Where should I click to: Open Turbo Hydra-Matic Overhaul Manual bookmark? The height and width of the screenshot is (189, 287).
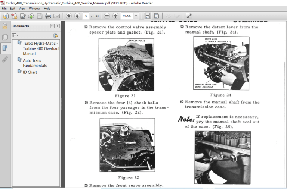[41, 48]
